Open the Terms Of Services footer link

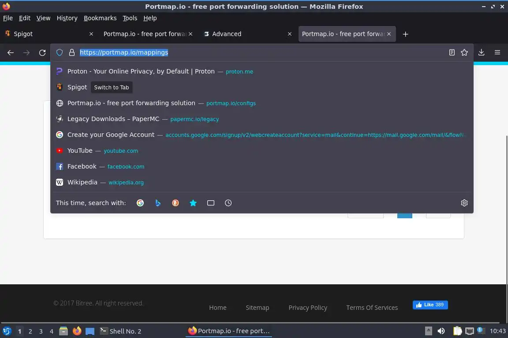[x=372, y=308]
